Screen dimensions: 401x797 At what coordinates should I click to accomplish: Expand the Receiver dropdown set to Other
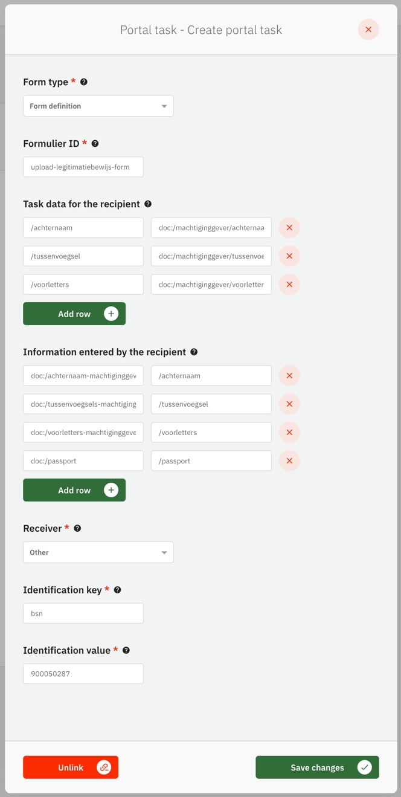coord(98,552)
